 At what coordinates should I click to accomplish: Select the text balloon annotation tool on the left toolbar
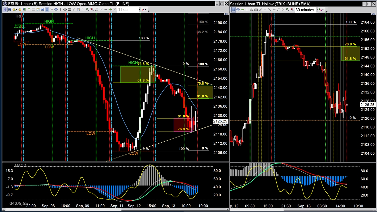57,10
